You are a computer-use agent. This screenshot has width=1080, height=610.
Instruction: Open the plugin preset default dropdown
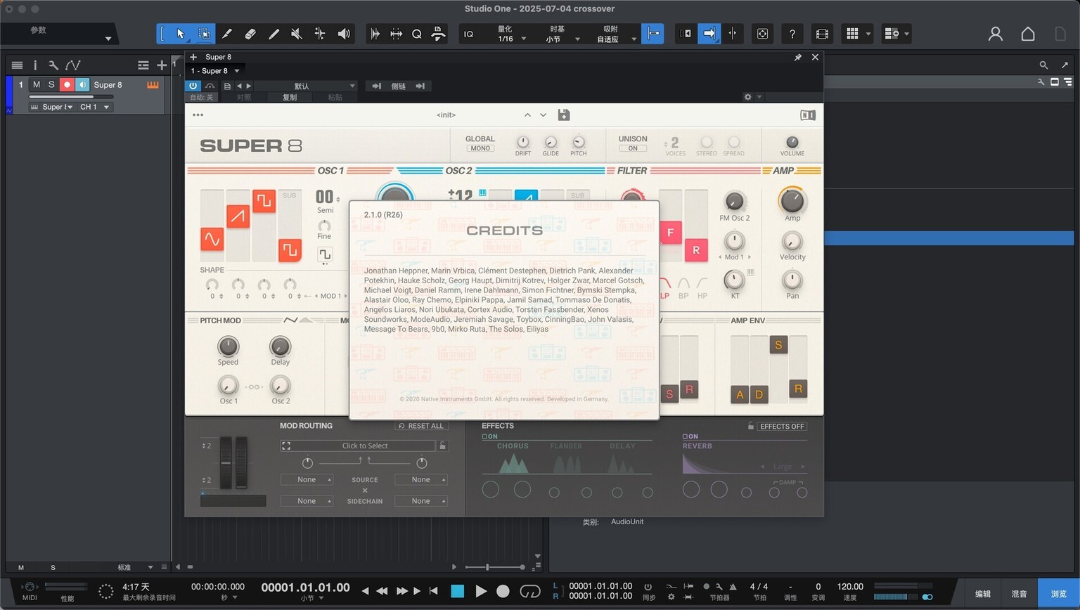[305, 86]
